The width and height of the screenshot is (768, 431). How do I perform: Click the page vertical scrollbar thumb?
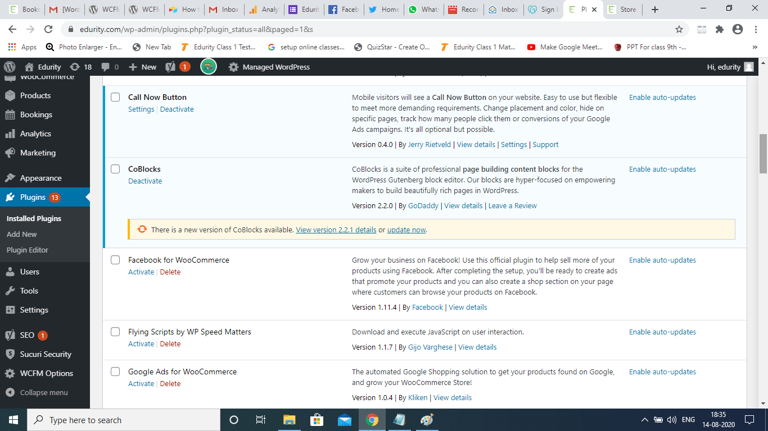[763, 154]
